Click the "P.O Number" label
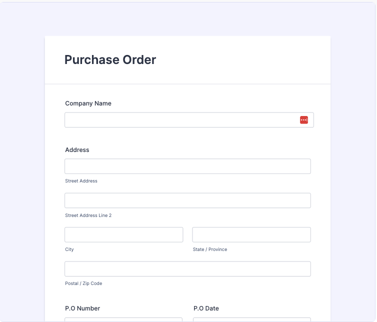 (82, 308)
